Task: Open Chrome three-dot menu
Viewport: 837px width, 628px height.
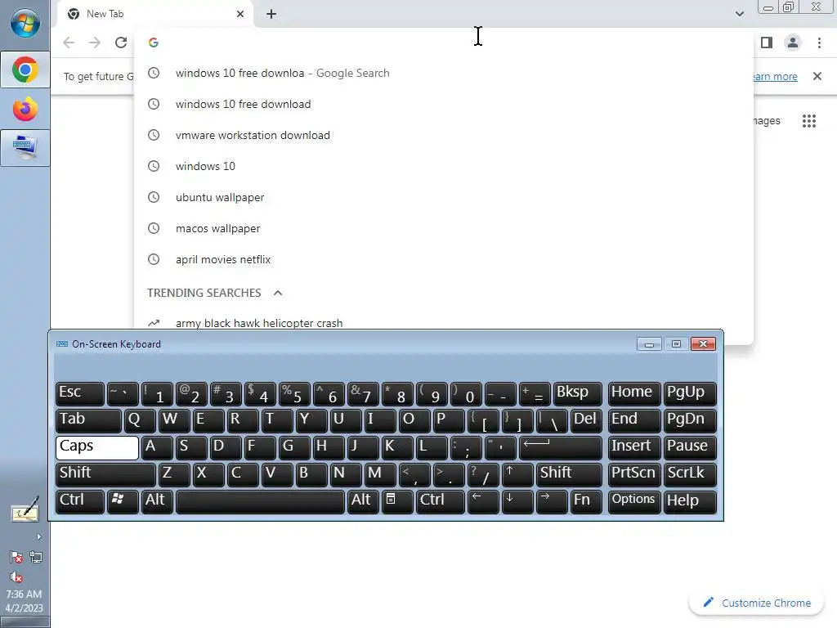Action: pos(819,43)
